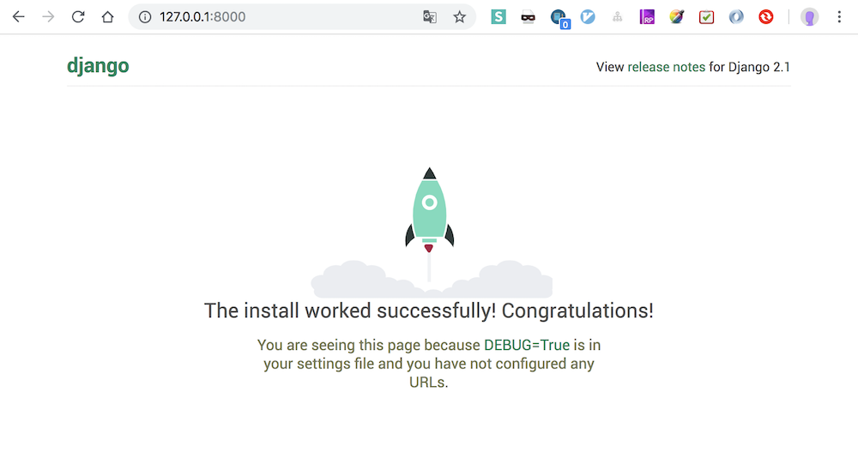Open the browser home page
This screenshot has height=471, width=858.
[107, 17]
